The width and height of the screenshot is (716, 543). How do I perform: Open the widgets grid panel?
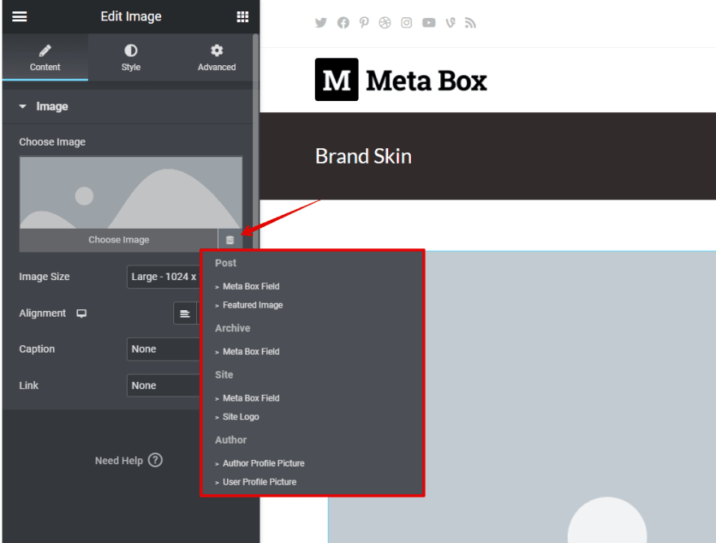[x=242, y=17]
